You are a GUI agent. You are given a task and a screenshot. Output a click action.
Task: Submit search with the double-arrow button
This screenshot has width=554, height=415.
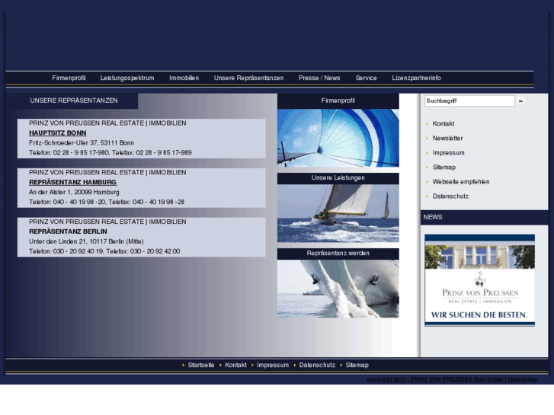click(x=520, y=101)
